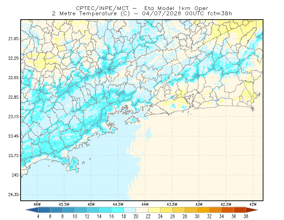Click the "2 Metre Temperature (C)" subtitle text

(x=91, y=14)
